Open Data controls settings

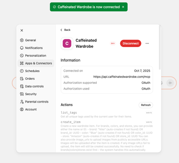pos(36,86)
